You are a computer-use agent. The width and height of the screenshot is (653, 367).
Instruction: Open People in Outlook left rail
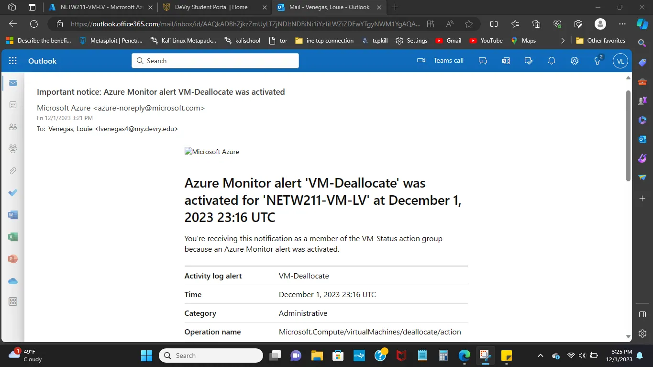tap(13, 127)
